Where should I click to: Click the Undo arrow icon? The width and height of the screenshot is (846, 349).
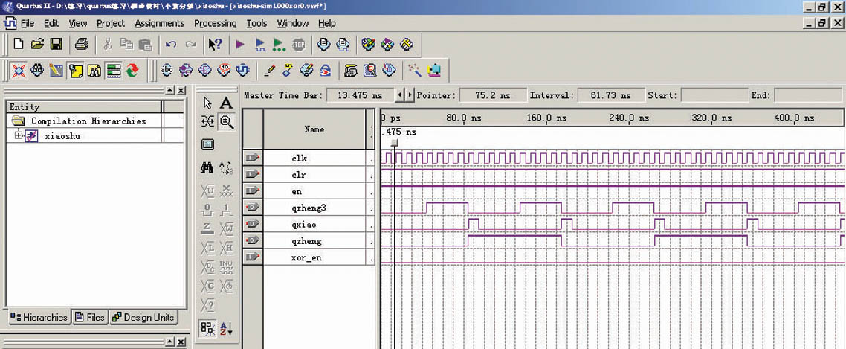[171, 45]
